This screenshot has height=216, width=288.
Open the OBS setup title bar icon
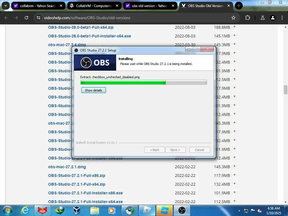click(x=76, y=50)
